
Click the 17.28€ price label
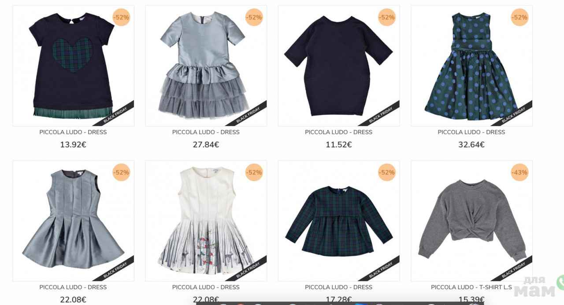[339, 300]
